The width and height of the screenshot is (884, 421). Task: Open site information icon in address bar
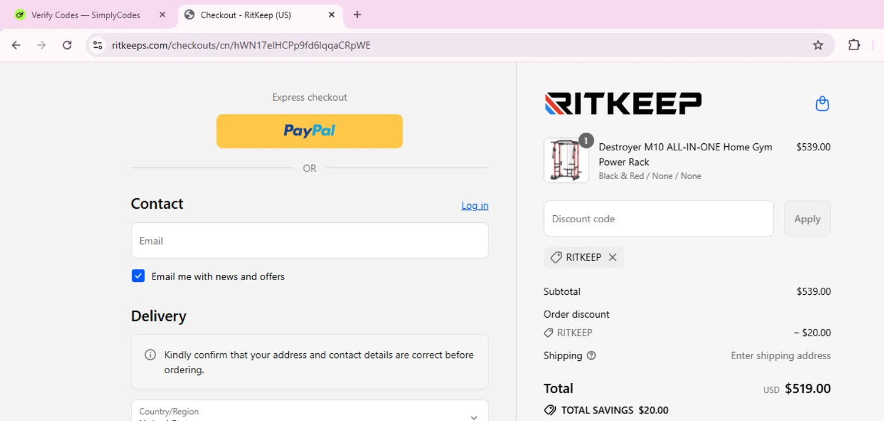tap(98, 45)
